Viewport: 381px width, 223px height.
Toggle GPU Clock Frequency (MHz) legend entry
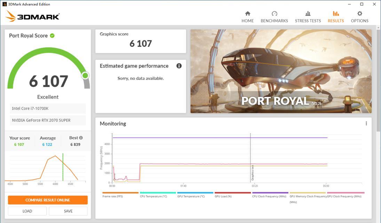pos(344,196)
